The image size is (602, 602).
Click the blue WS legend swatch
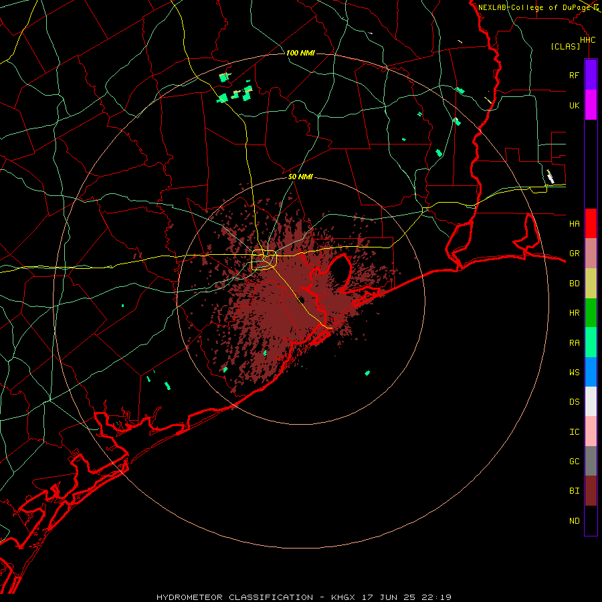pyautogui.click(x=591, y=372)
